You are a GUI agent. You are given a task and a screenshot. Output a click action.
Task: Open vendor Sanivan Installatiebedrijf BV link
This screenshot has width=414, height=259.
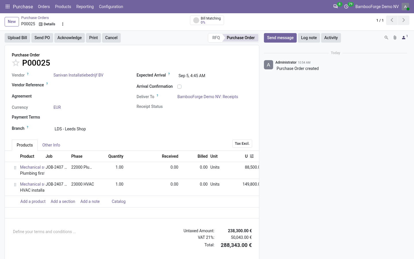(x=78, y=75)
